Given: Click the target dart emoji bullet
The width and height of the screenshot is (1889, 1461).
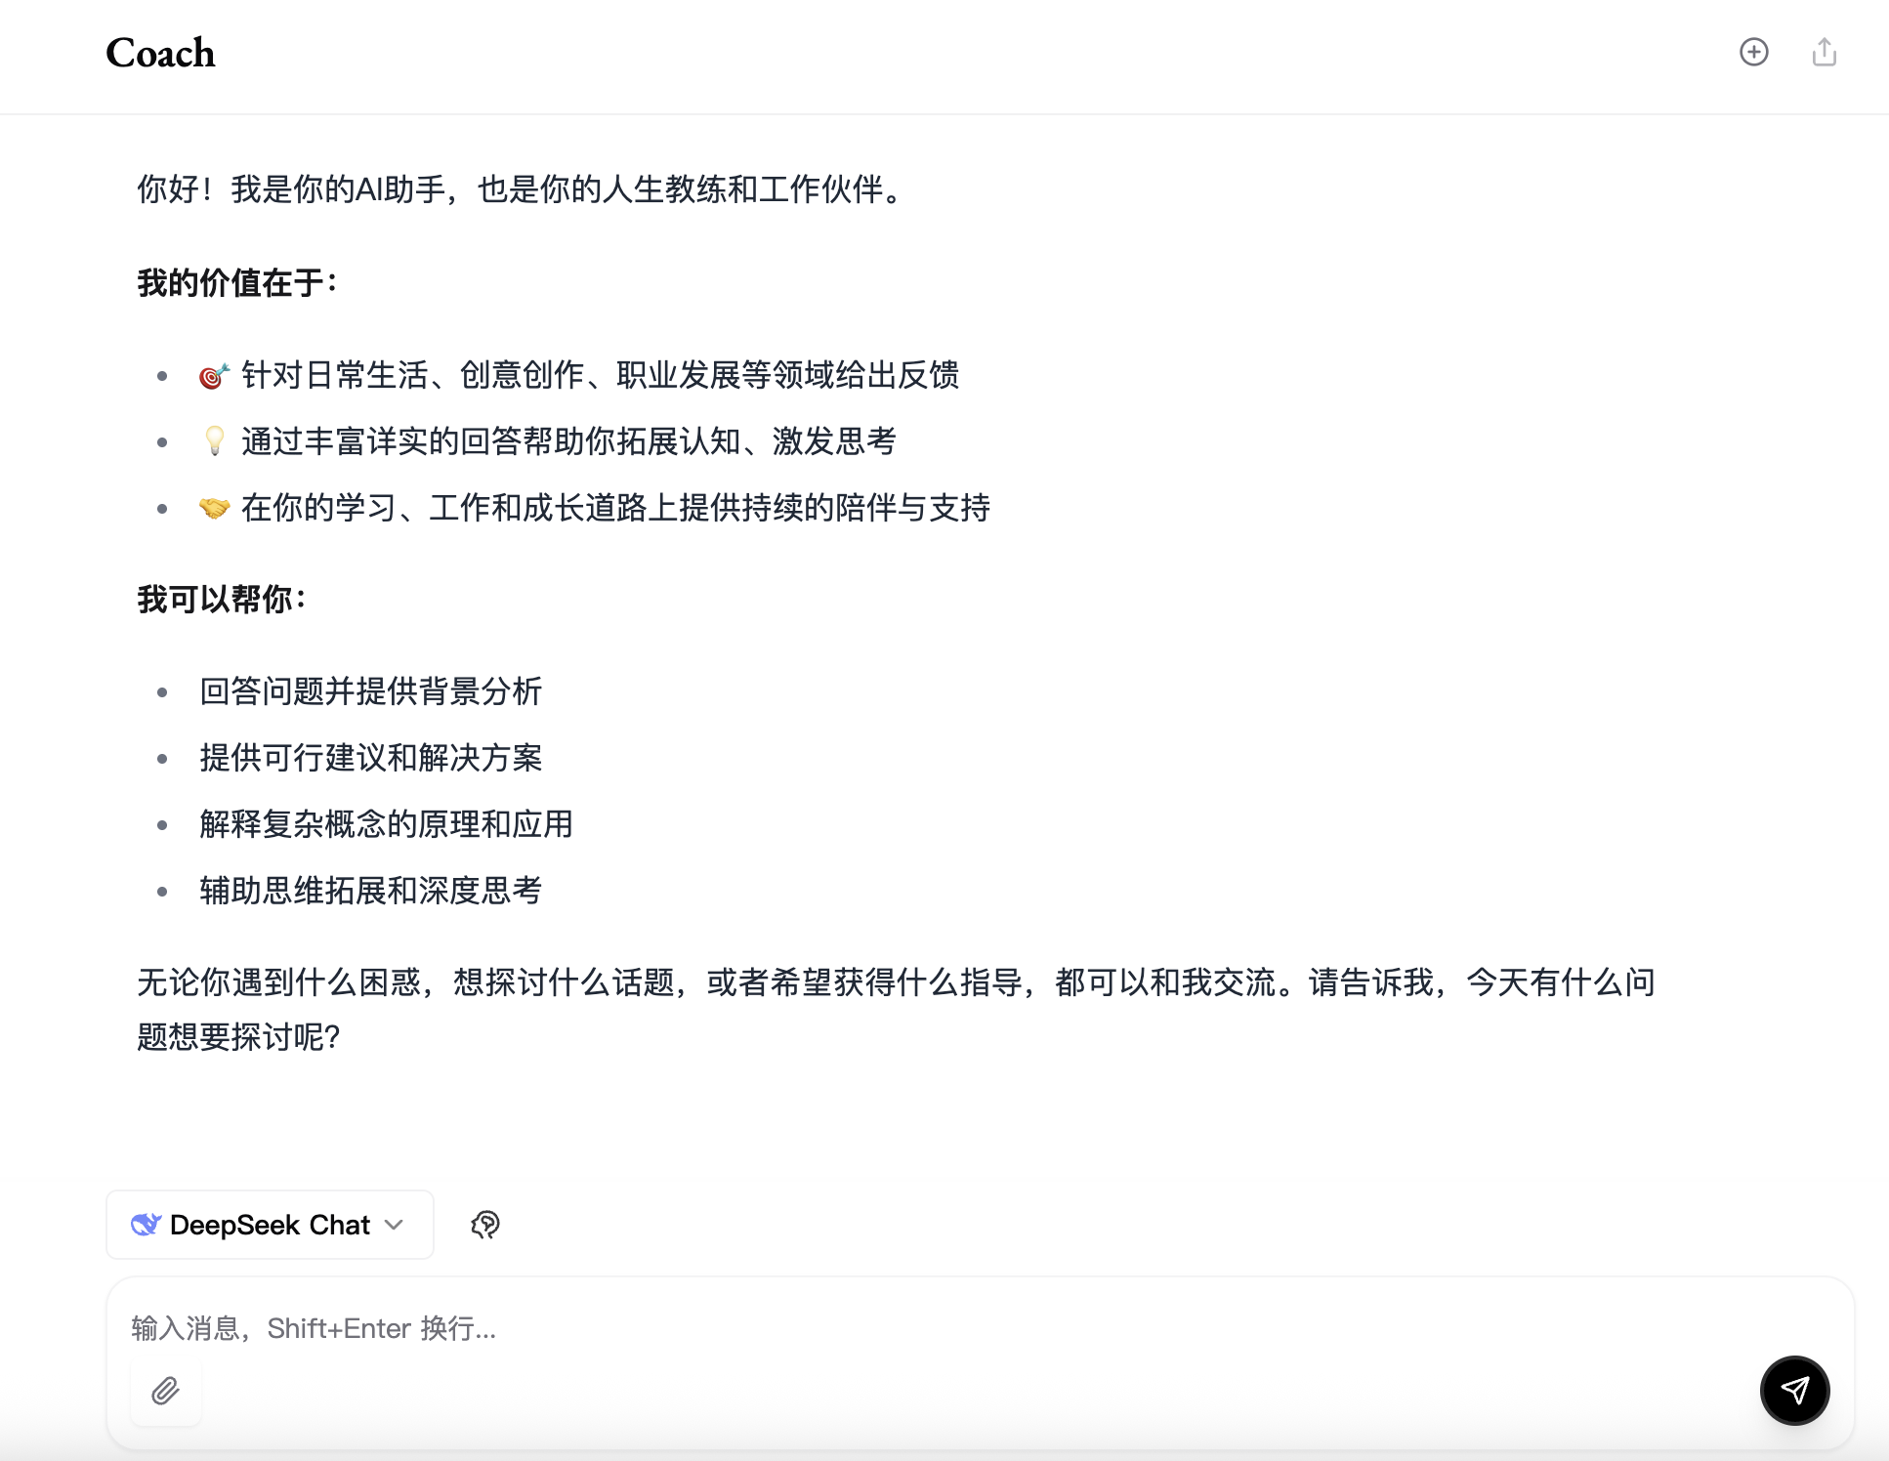Looking at the screenshot, I should coord(214,375).
